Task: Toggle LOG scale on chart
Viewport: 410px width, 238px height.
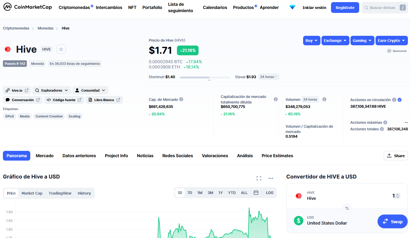Action: tap(270, 193)
